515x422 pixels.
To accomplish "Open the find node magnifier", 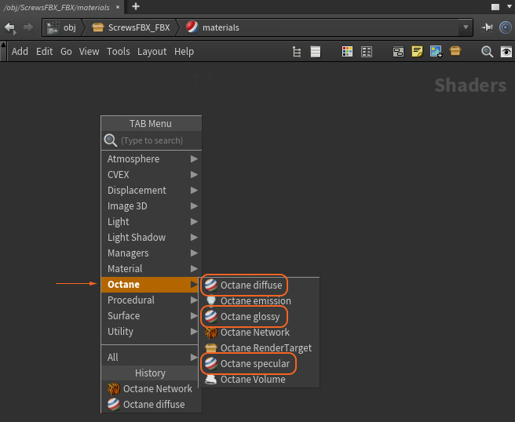I will coord(487,52).
